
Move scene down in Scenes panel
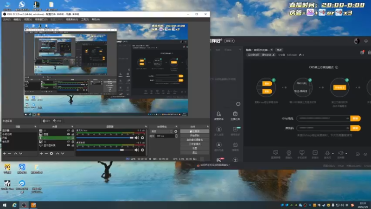(x=20, y=154)
